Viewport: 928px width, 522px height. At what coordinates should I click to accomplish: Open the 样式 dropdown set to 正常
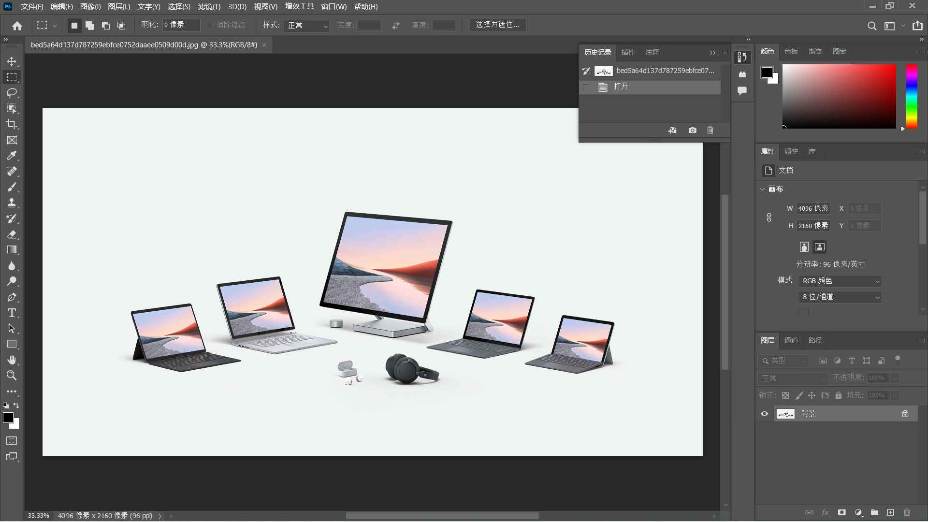click(x=307, y=26)
